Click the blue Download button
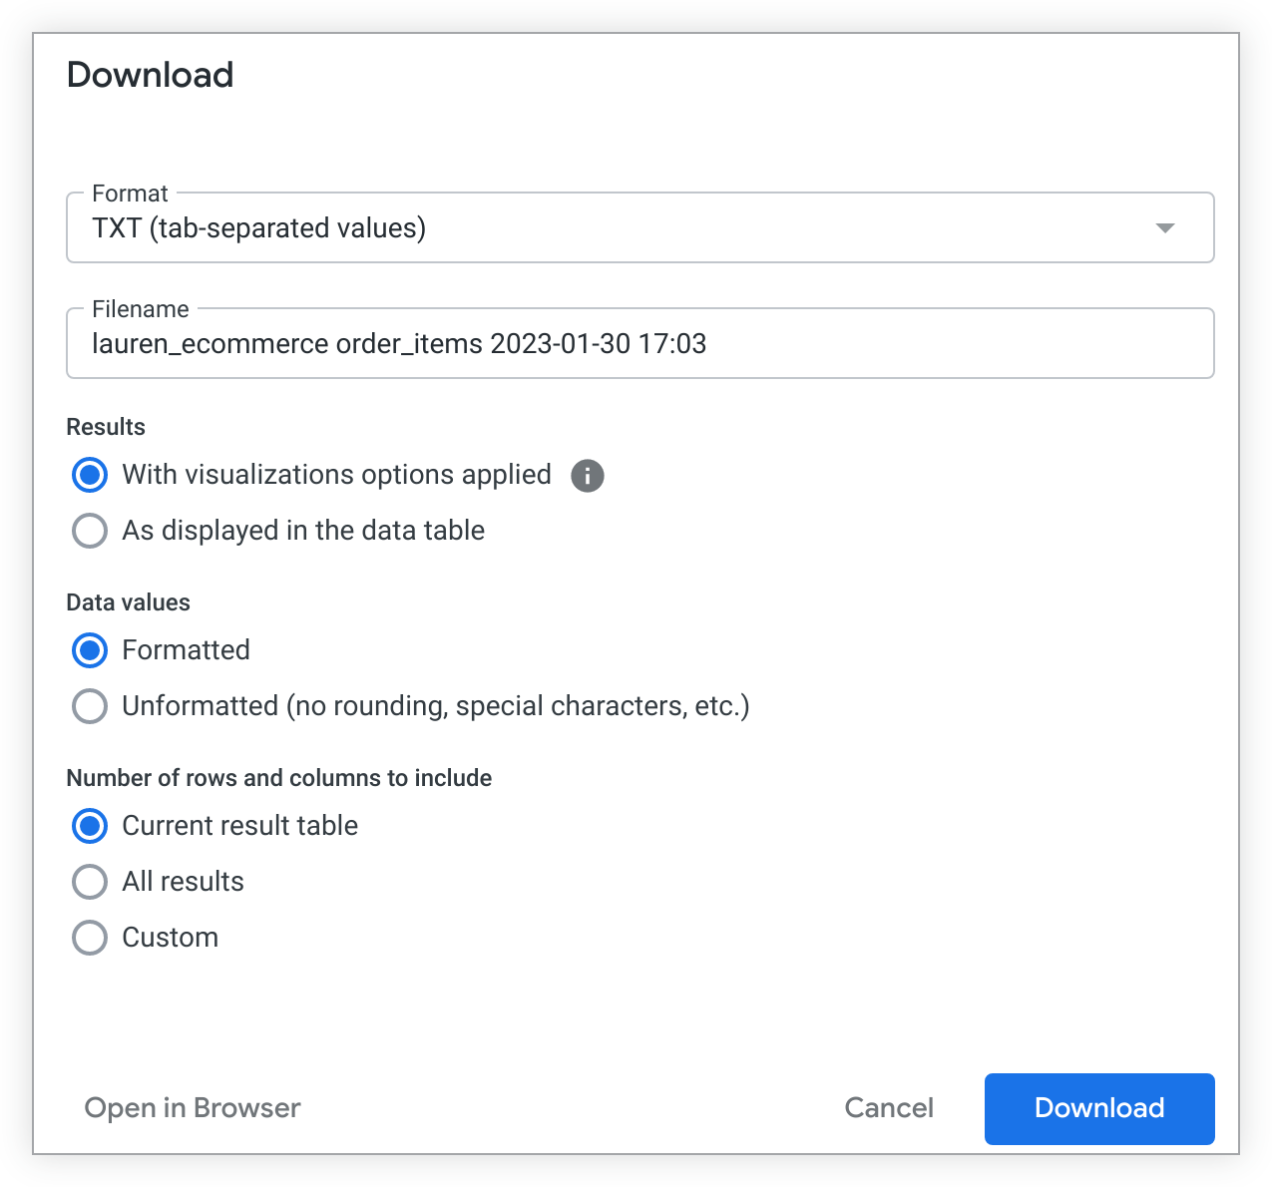 point(1098,1108)
